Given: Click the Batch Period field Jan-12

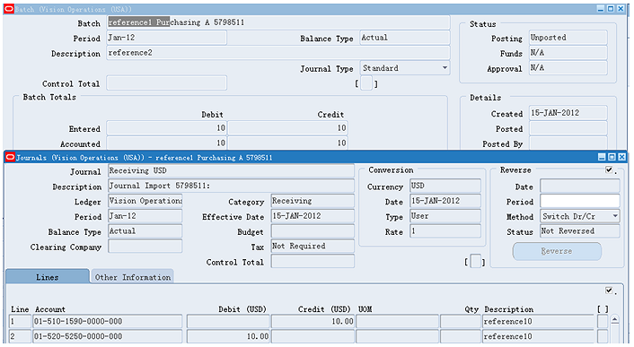Looking at the screenshot, I should (167, 38).
